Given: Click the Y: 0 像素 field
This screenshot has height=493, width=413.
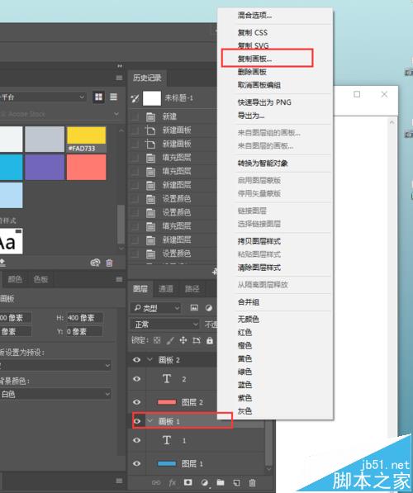Looking at the screenshot, I should click(84, 331).
